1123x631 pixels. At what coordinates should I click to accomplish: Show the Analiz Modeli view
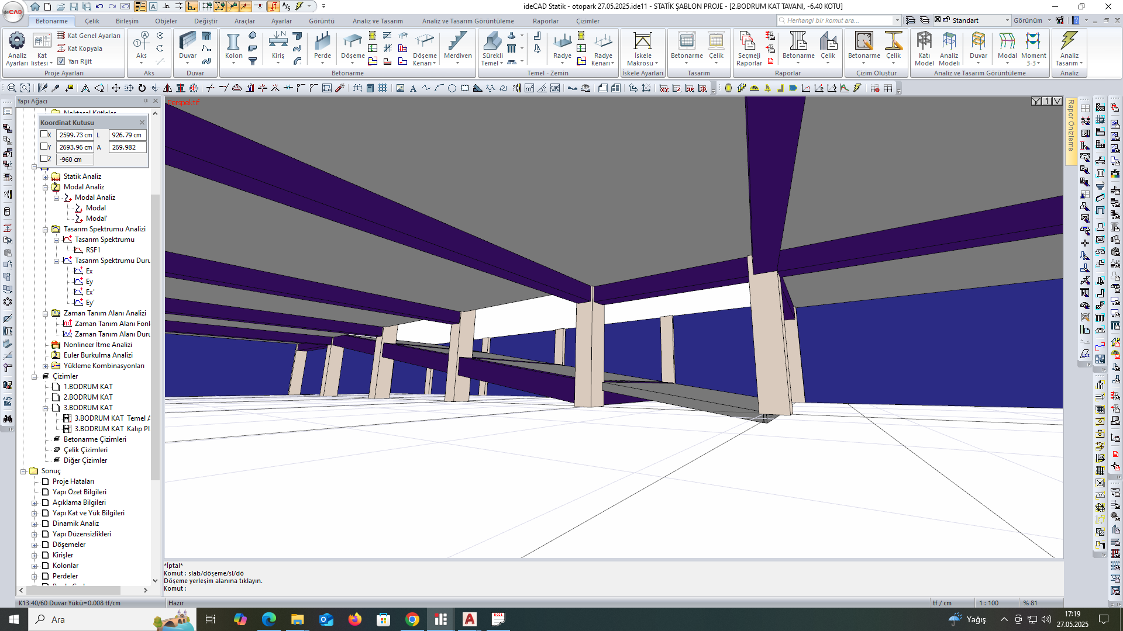[949, 49]
